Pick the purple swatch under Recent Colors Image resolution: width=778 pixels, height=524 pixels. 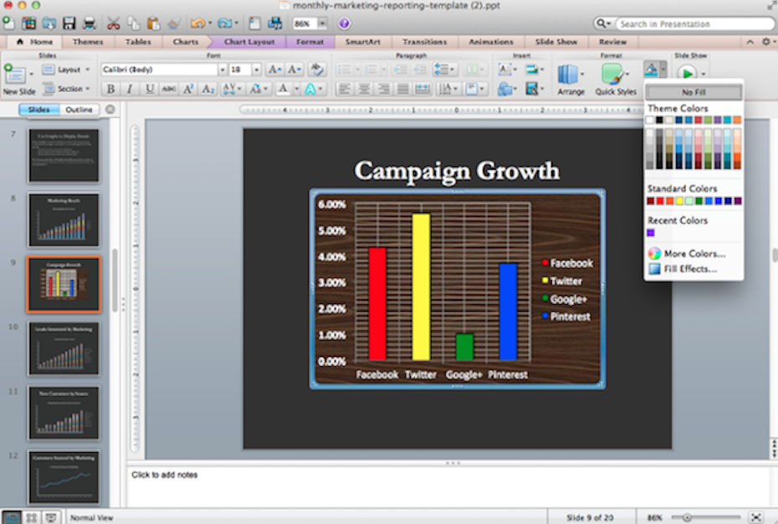pyautogui.click(x=651, y=233)
